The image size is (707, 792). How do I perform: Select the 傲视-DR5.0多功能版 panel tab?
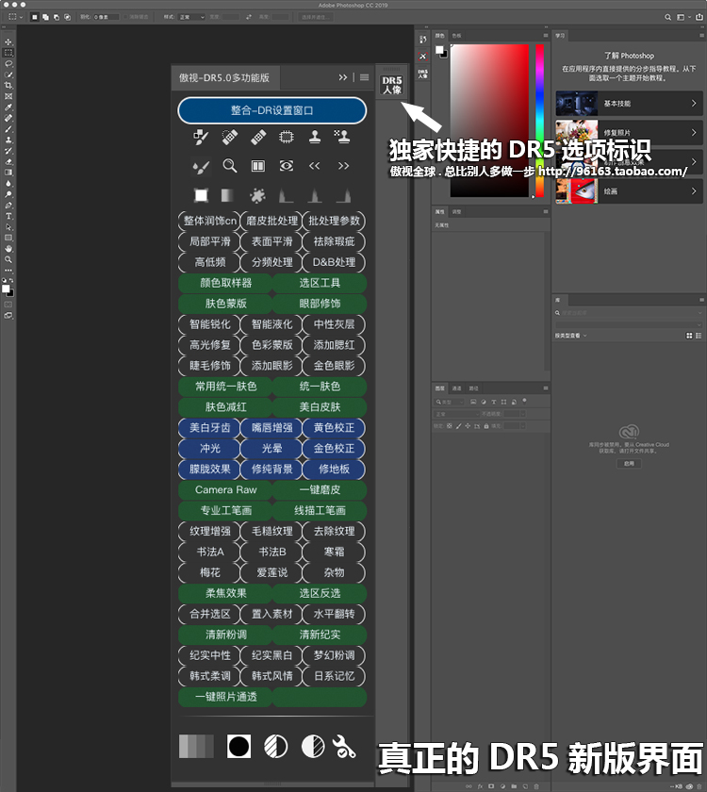224,77
